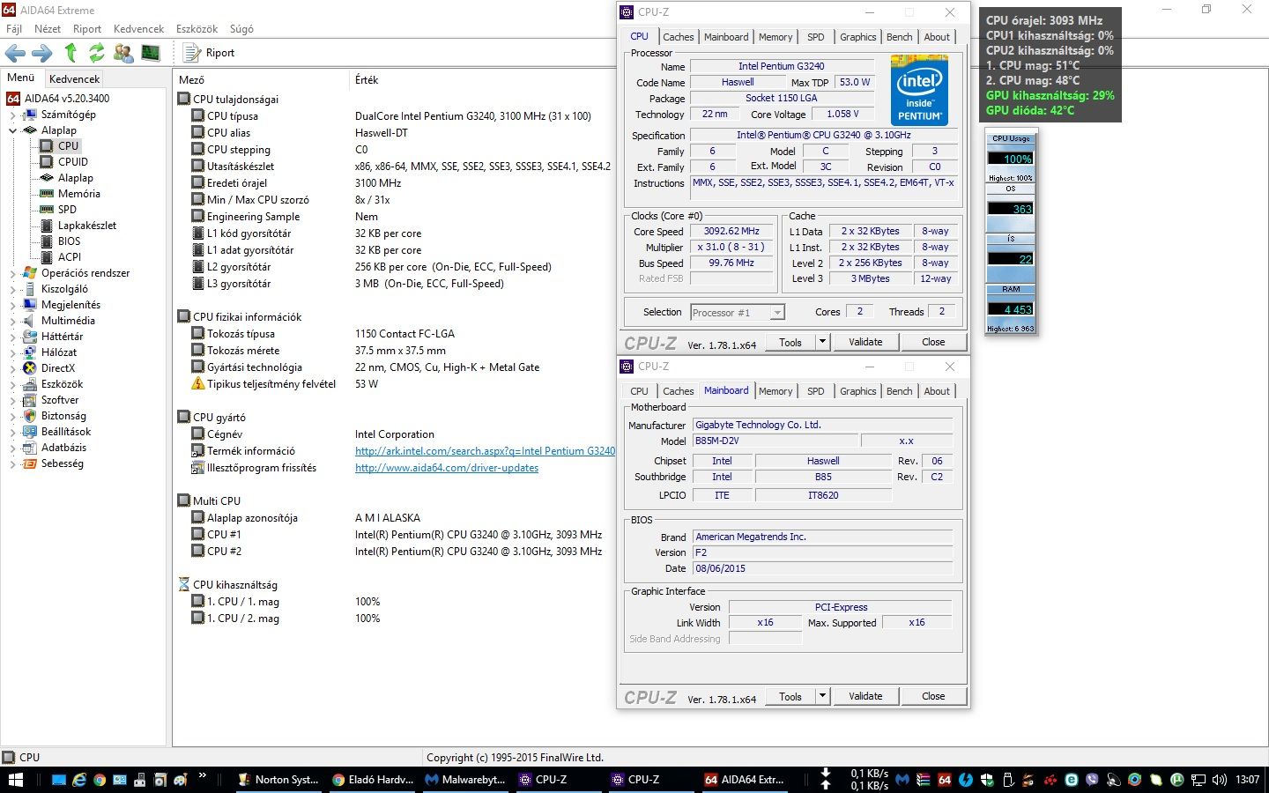Click the Forward arrow in AIDA64 toolbar
The width and height of the screenshot is (1269, 793).
point(42,53)
